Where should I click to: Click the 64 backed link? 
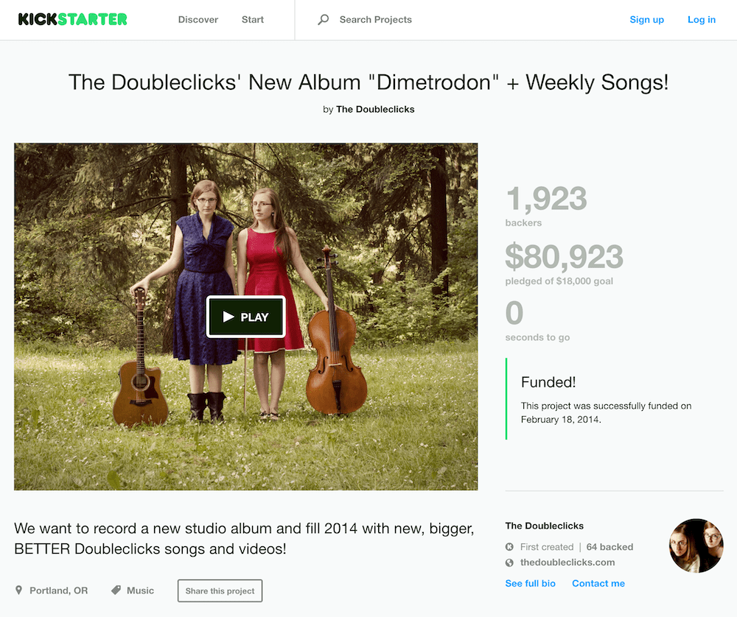click(x=609, y=547)
